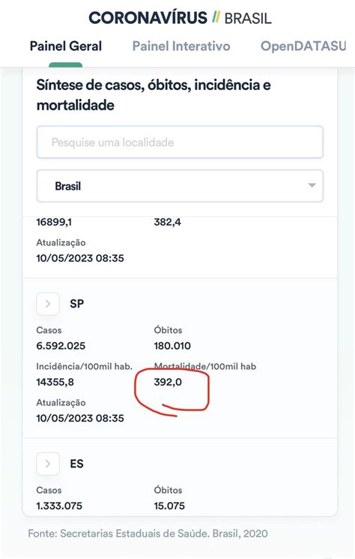Viewport: 355px width, 559px height.
Task: Click the green stripes in the logo
Action: pyautogui.click(x=216, y=17)
